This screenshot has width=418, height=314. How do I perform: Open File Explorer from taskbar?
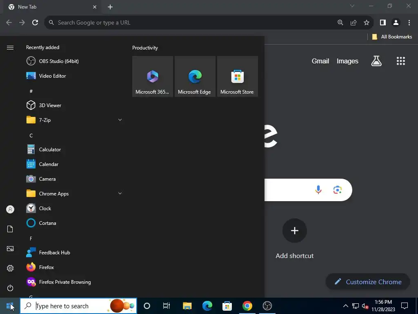(x=187, y=306)
